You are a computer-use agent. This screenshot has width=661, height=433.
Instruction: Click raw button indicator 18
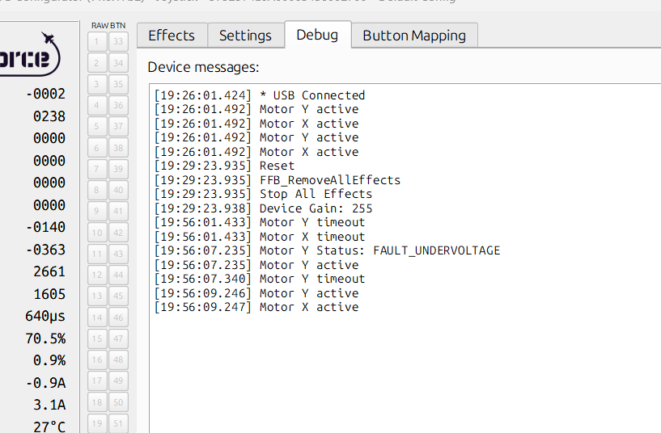click(x=96, y=402)
